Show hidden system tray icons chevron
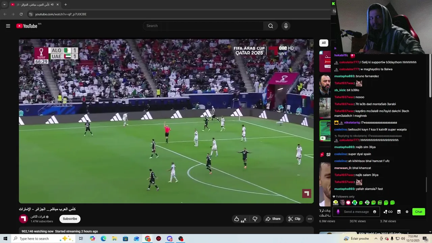This screenshot has height=243, width=432. point(376,239)
